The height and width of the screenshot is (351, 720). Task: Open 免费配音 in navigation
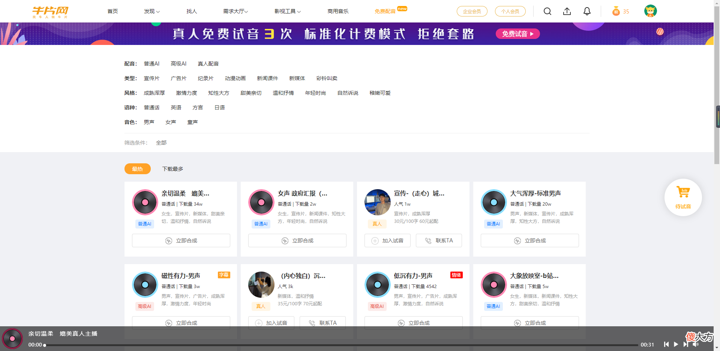385,11
